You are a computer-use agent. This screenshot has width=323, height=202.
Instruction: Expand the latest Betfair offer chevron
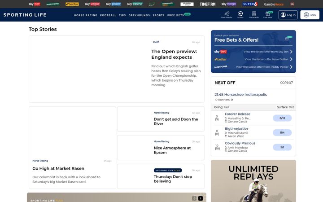291,59
